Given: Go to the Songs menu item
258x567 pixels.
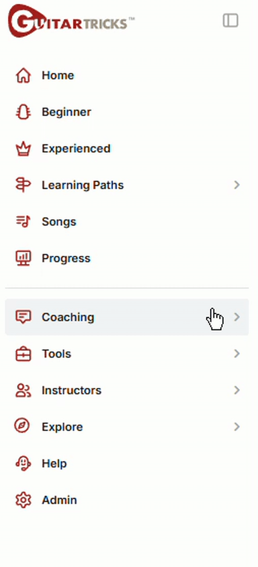Looking at the screenshot, I should [x=127, y=222].
